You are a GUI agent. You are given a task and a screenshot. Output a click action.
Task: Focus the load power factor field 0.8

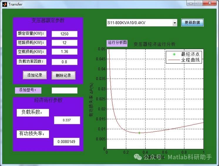click(x=64, y=62)
